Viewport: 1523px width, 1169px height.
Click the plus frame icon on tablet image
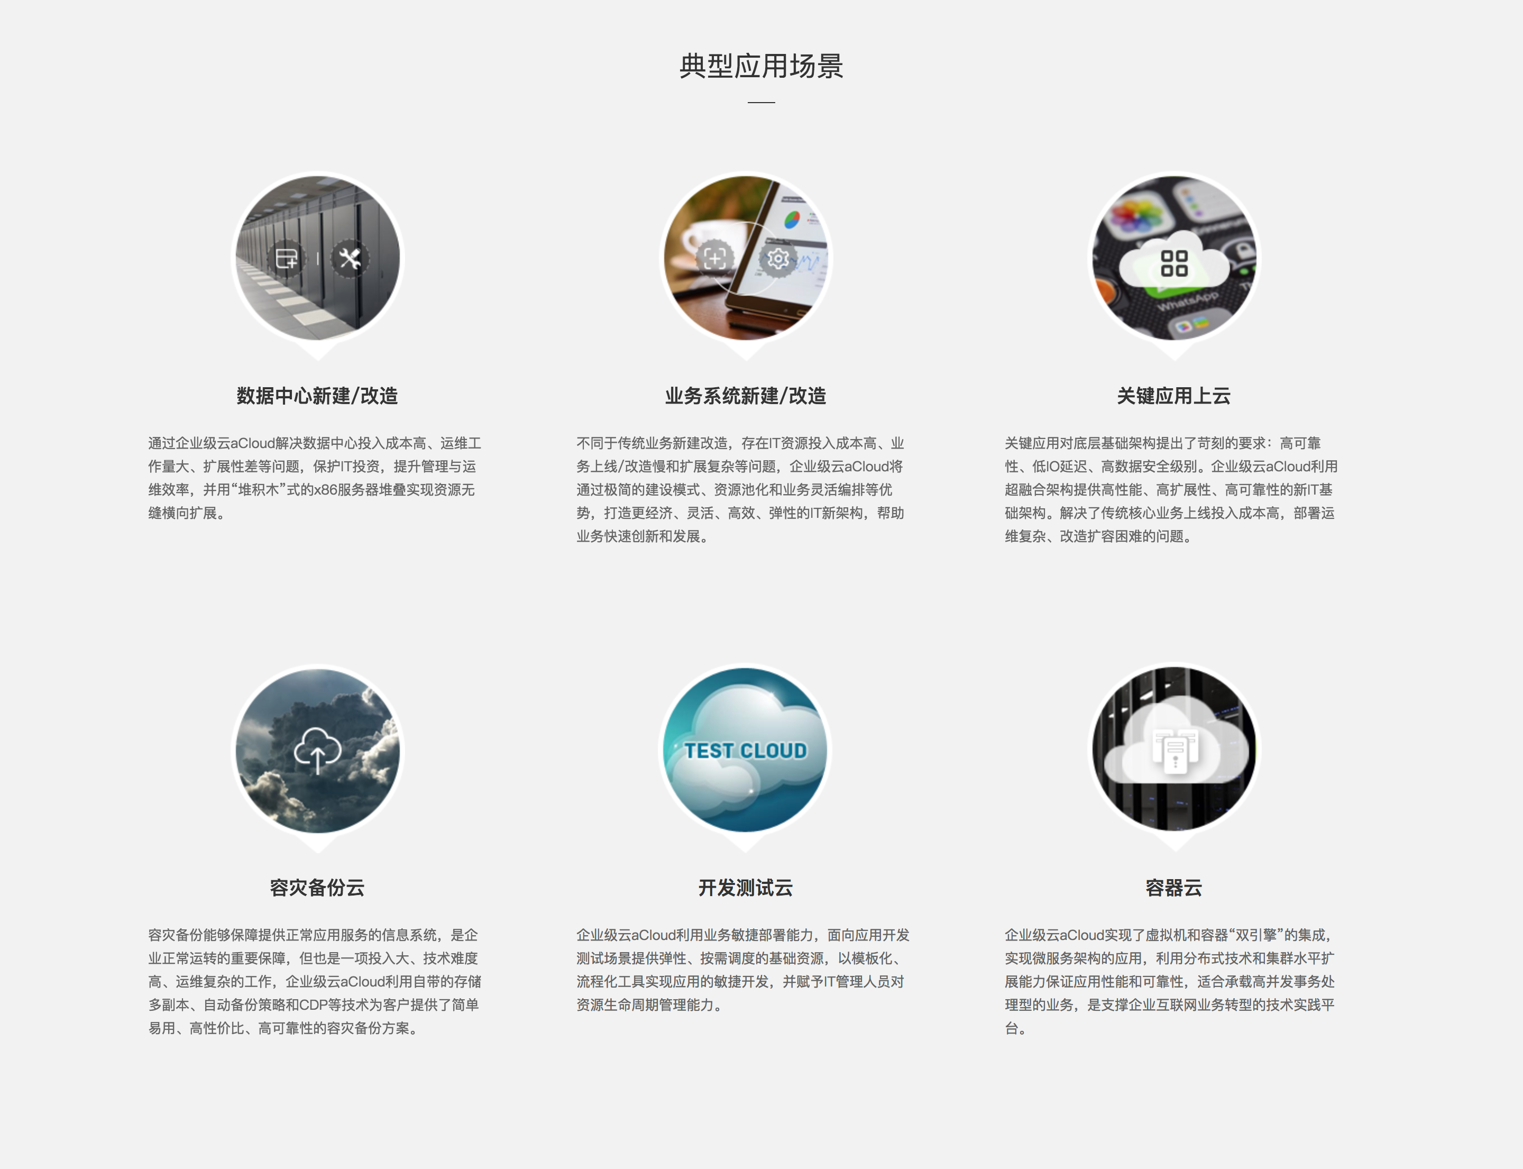pyautogui.click(x=714, y=259)
